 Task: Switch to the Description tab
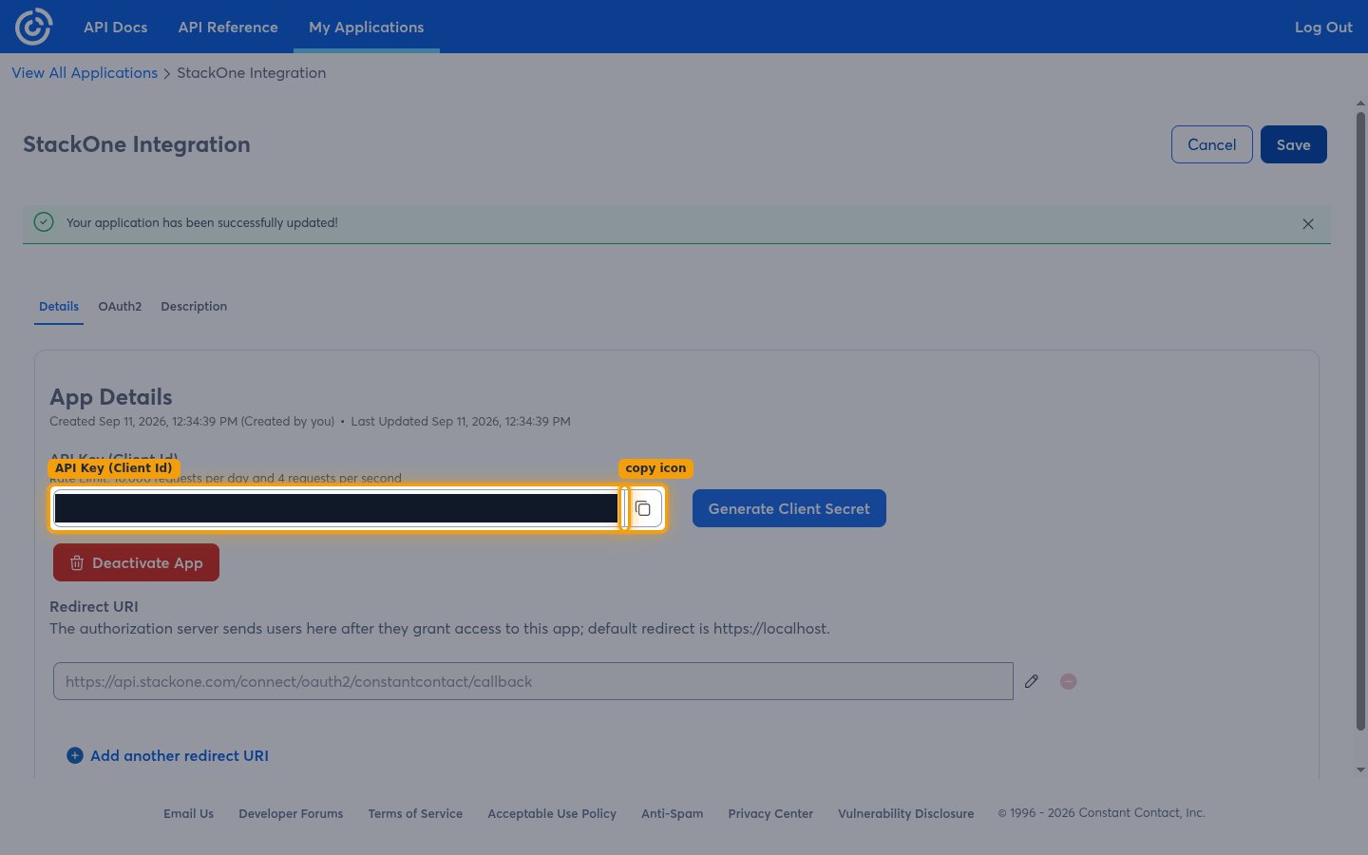pyautogui.click(x=194, y=306)
